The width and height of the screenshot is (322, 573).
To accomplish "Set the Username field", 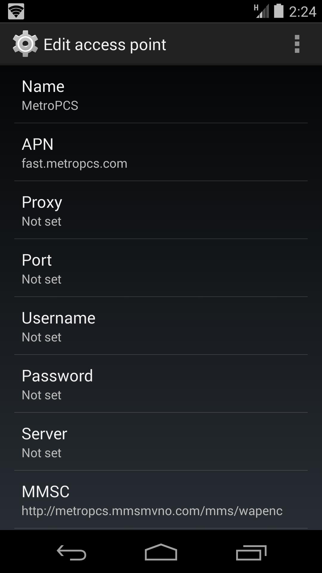I will click(x=161, y=326).
